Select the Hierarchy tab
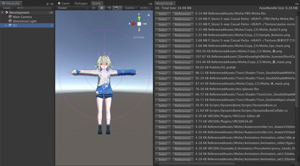Viewport: 300px width, 166px height. 11,4
